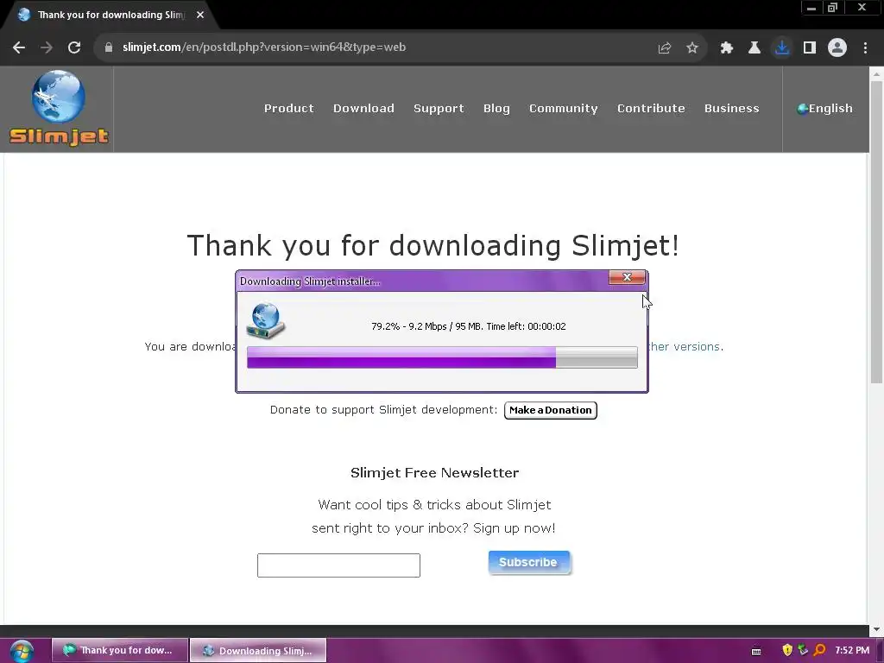Screen dimensions: 884x663
Task: Bookmark this page with the star
Action: [x=692, y=47]
